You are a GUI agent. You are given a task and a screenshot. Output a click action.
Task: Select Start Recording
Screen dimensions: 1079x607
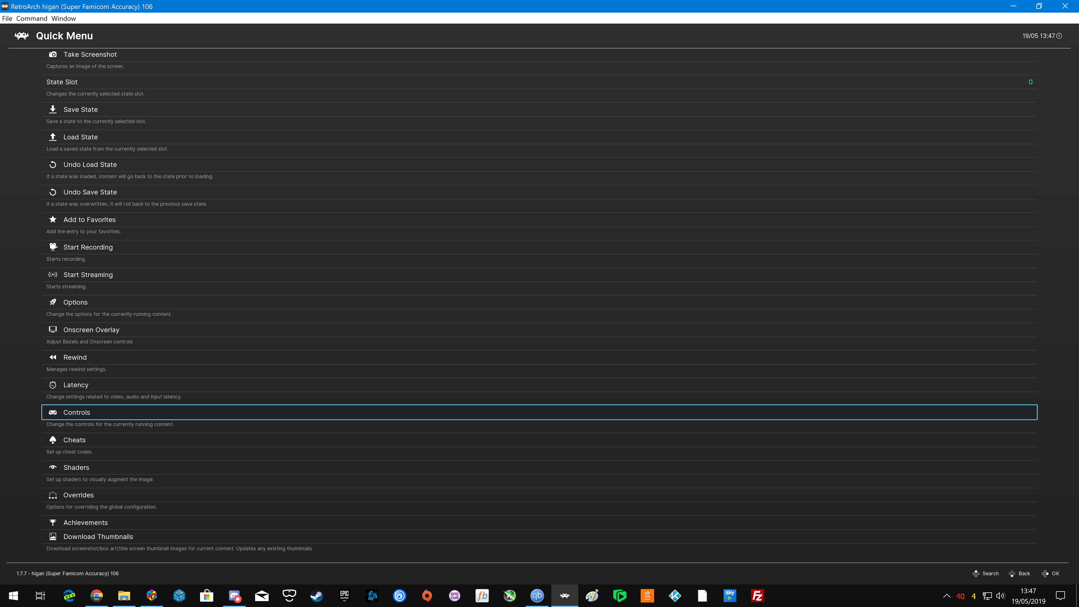pyautogui.click(x=539, y=247)
